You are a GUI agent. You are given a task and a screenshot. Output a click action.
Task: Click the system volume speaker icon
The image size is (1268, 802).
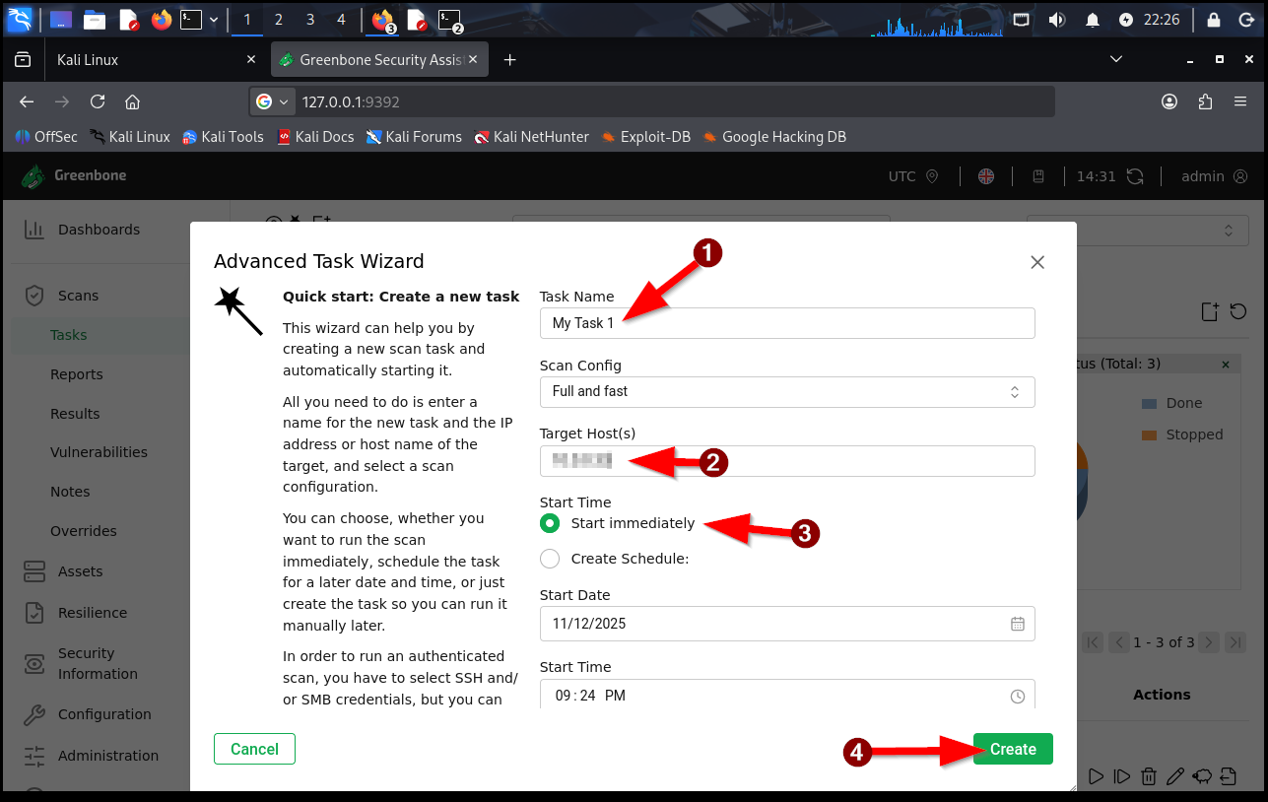[1056, 20]
